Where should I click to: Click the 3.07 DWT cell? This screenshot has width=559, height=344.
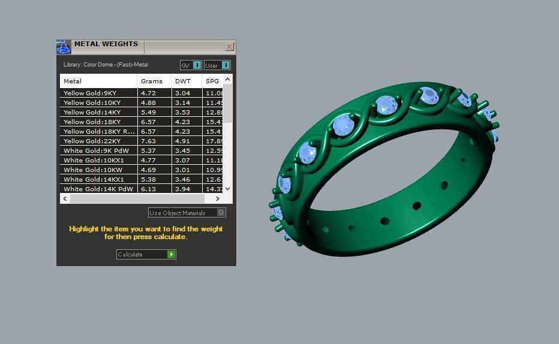pos(187,160)
